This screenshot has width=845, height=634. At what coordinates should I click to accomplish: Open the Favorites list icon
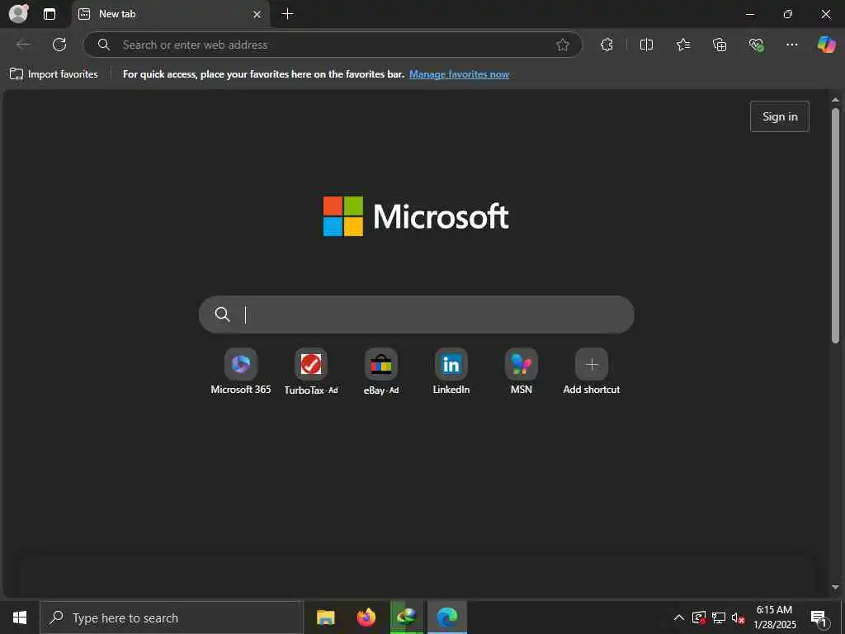coord(682,45)
